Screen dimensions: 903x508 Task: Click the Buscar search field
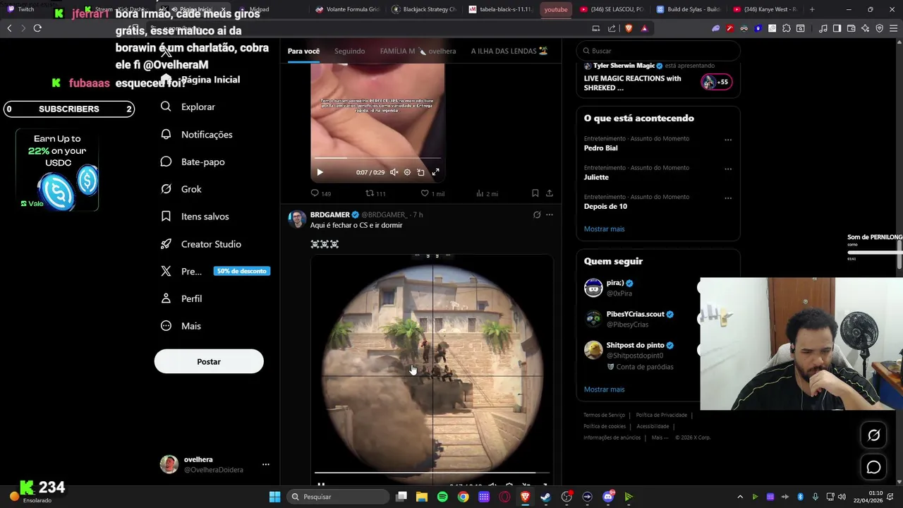pos(658,51)
